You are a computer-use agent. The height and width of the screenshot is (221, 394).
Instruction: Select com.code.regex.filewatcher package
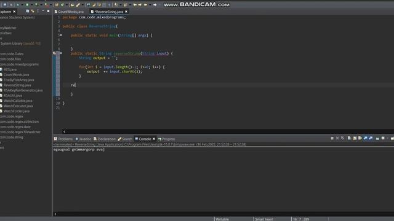tap(20, 132)
